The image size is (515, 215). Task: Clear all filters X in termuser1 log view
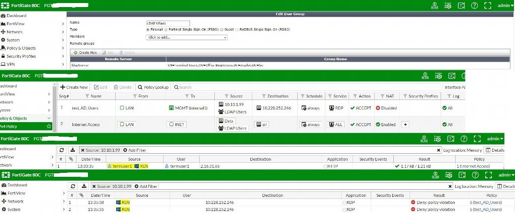pos(439,150)
